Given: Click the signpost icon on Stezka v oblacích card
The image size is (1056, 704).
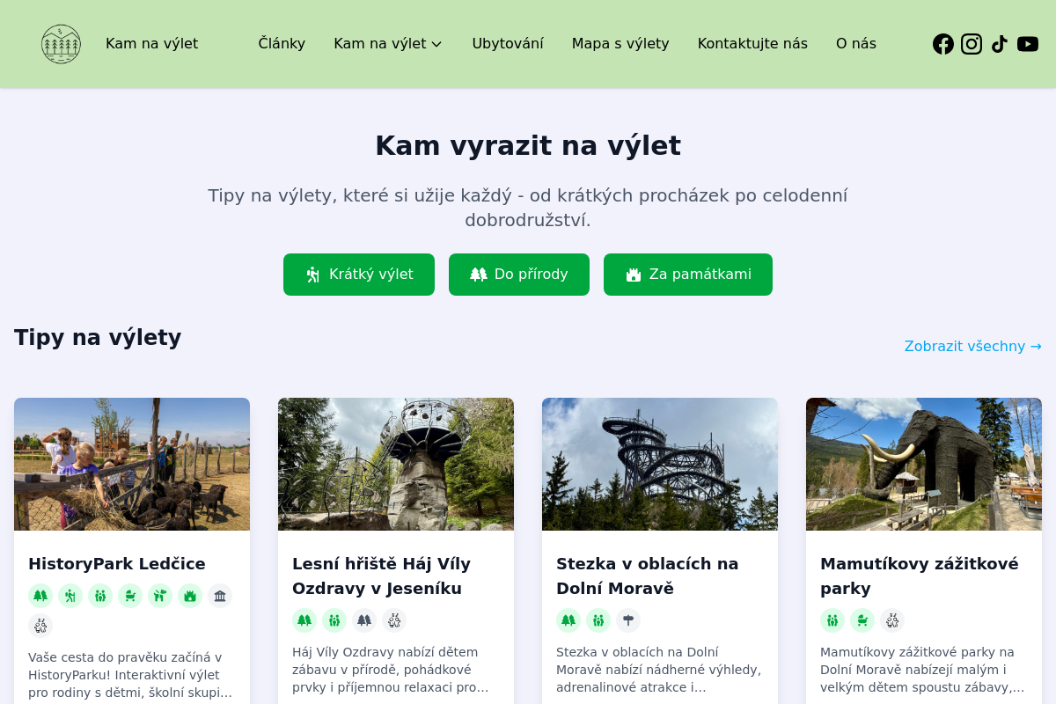Looking at the screenshot, I should tap(628, 620).
